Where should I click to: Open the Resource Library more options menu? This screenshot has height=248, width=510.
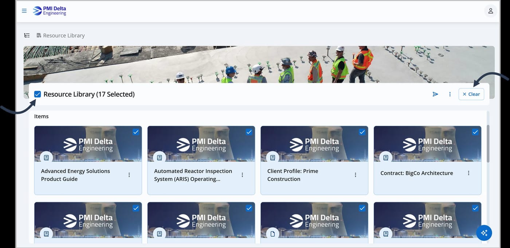(450, 94)
